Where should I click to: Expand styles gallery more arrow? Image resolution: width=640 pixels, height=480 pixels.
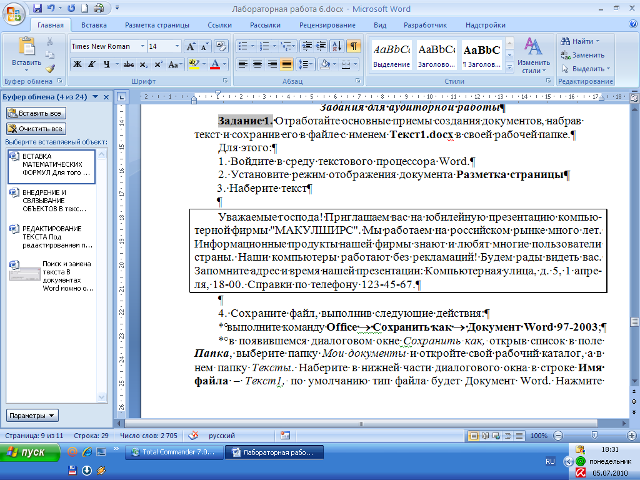click(x=509, y=67)
